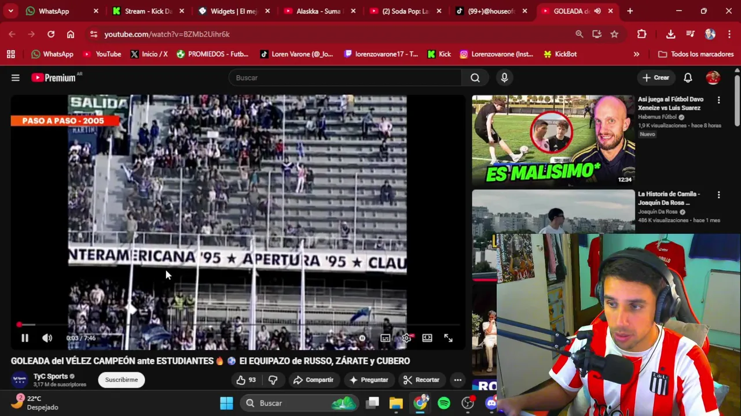Open video player settings gear

(406, 339)
